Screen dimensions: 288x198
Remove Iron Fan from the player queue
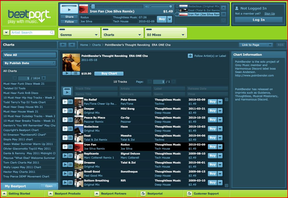(x=177, y=14)
